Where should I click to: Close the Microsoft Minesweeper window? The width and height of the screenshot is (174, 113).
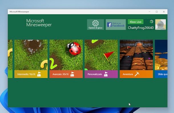pyautogui.click(x=164, y=12)
